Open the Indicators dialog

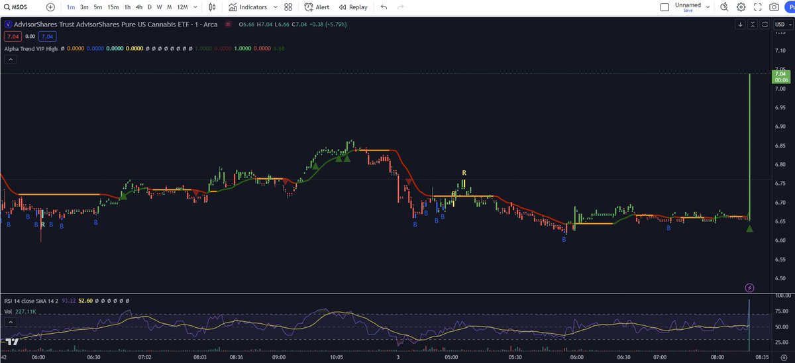click(x=248, y=7)
